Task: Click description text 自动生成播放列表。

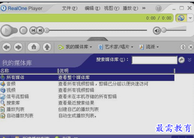Action: [x=78, y=116]
